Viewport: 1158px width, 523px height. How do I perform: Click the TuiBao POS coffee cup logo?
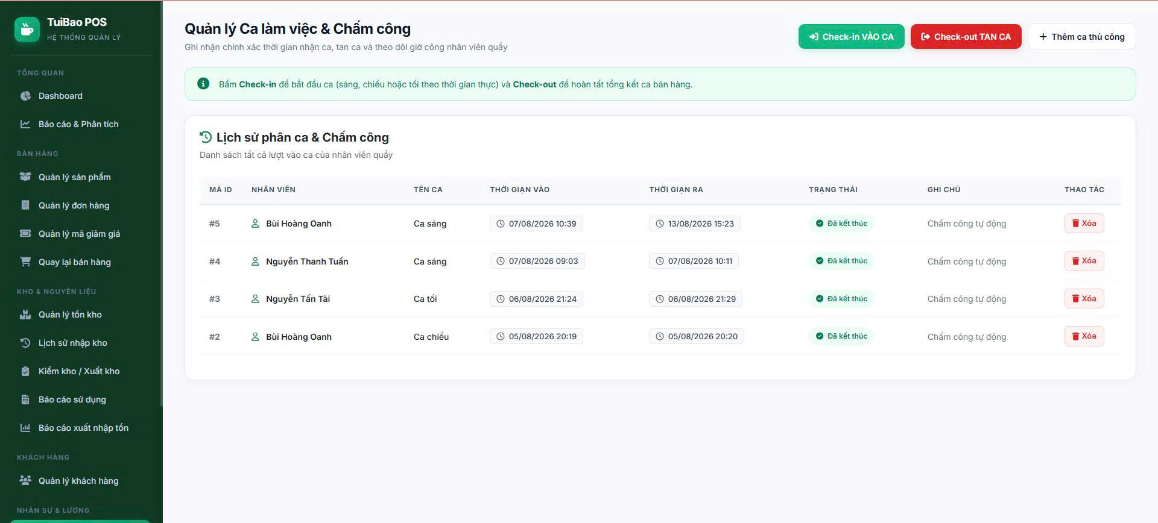tap(27, 29)
